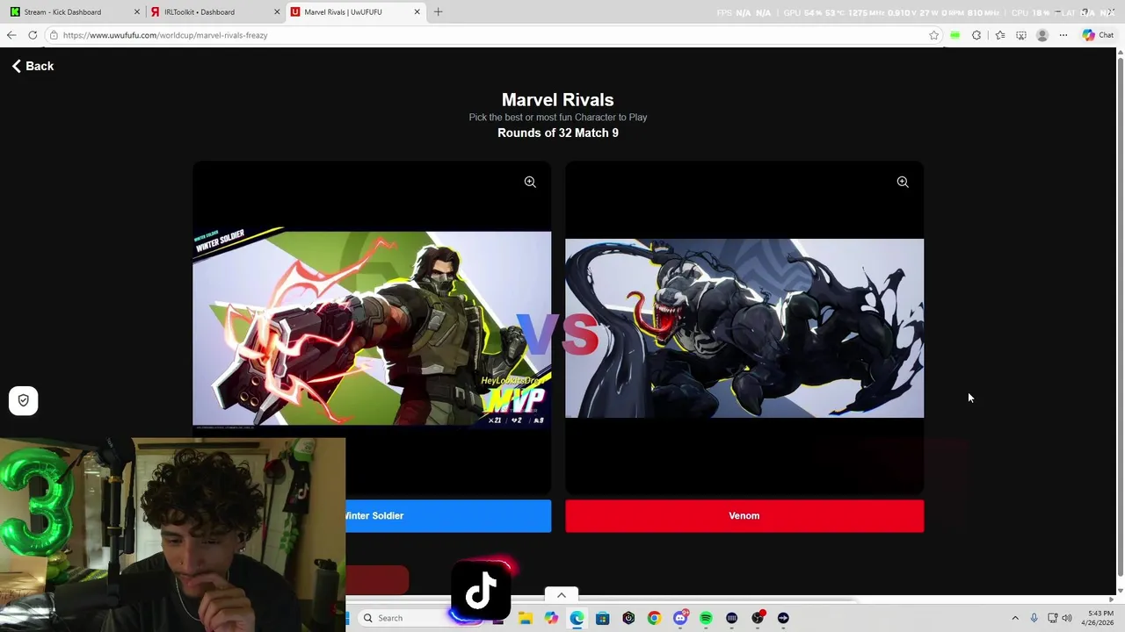1125x632 pixels.
Task: Show hidden system tray icons
Action: click(1015, 618)
